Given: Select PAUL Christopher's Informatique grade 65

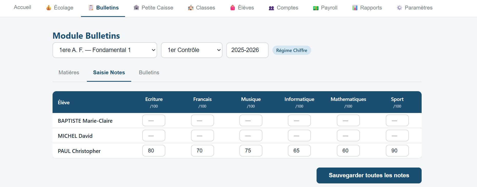Looking at the screenshot, I should click(299, 151).
